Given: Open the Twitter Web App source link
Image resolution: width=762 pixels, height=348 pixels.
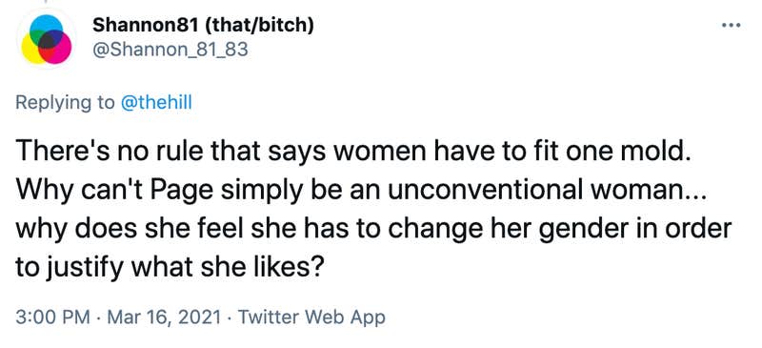Looking at the screenshot, I should [311, 317].
